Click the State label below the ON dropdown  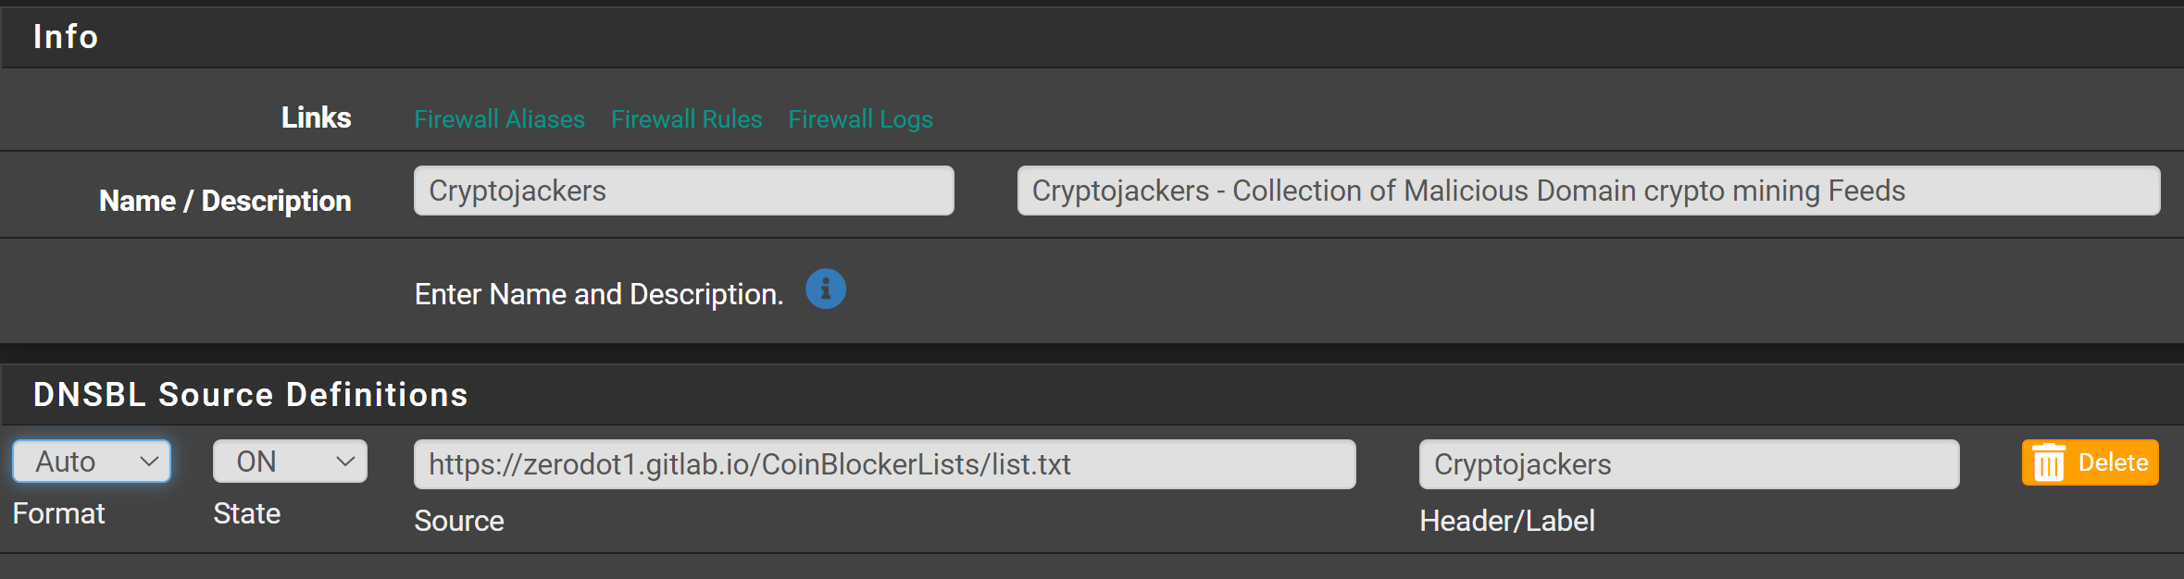[x=246, y=513]
